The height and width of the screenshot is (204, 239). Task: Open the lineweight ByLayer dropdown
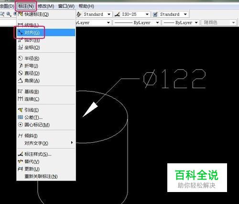point(196,23)
